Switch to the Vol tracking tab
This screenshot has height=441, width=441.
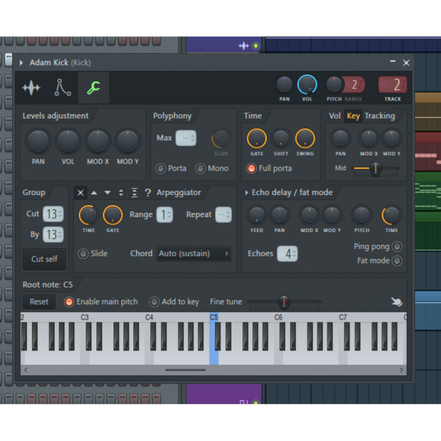click(x=335, y=116)
